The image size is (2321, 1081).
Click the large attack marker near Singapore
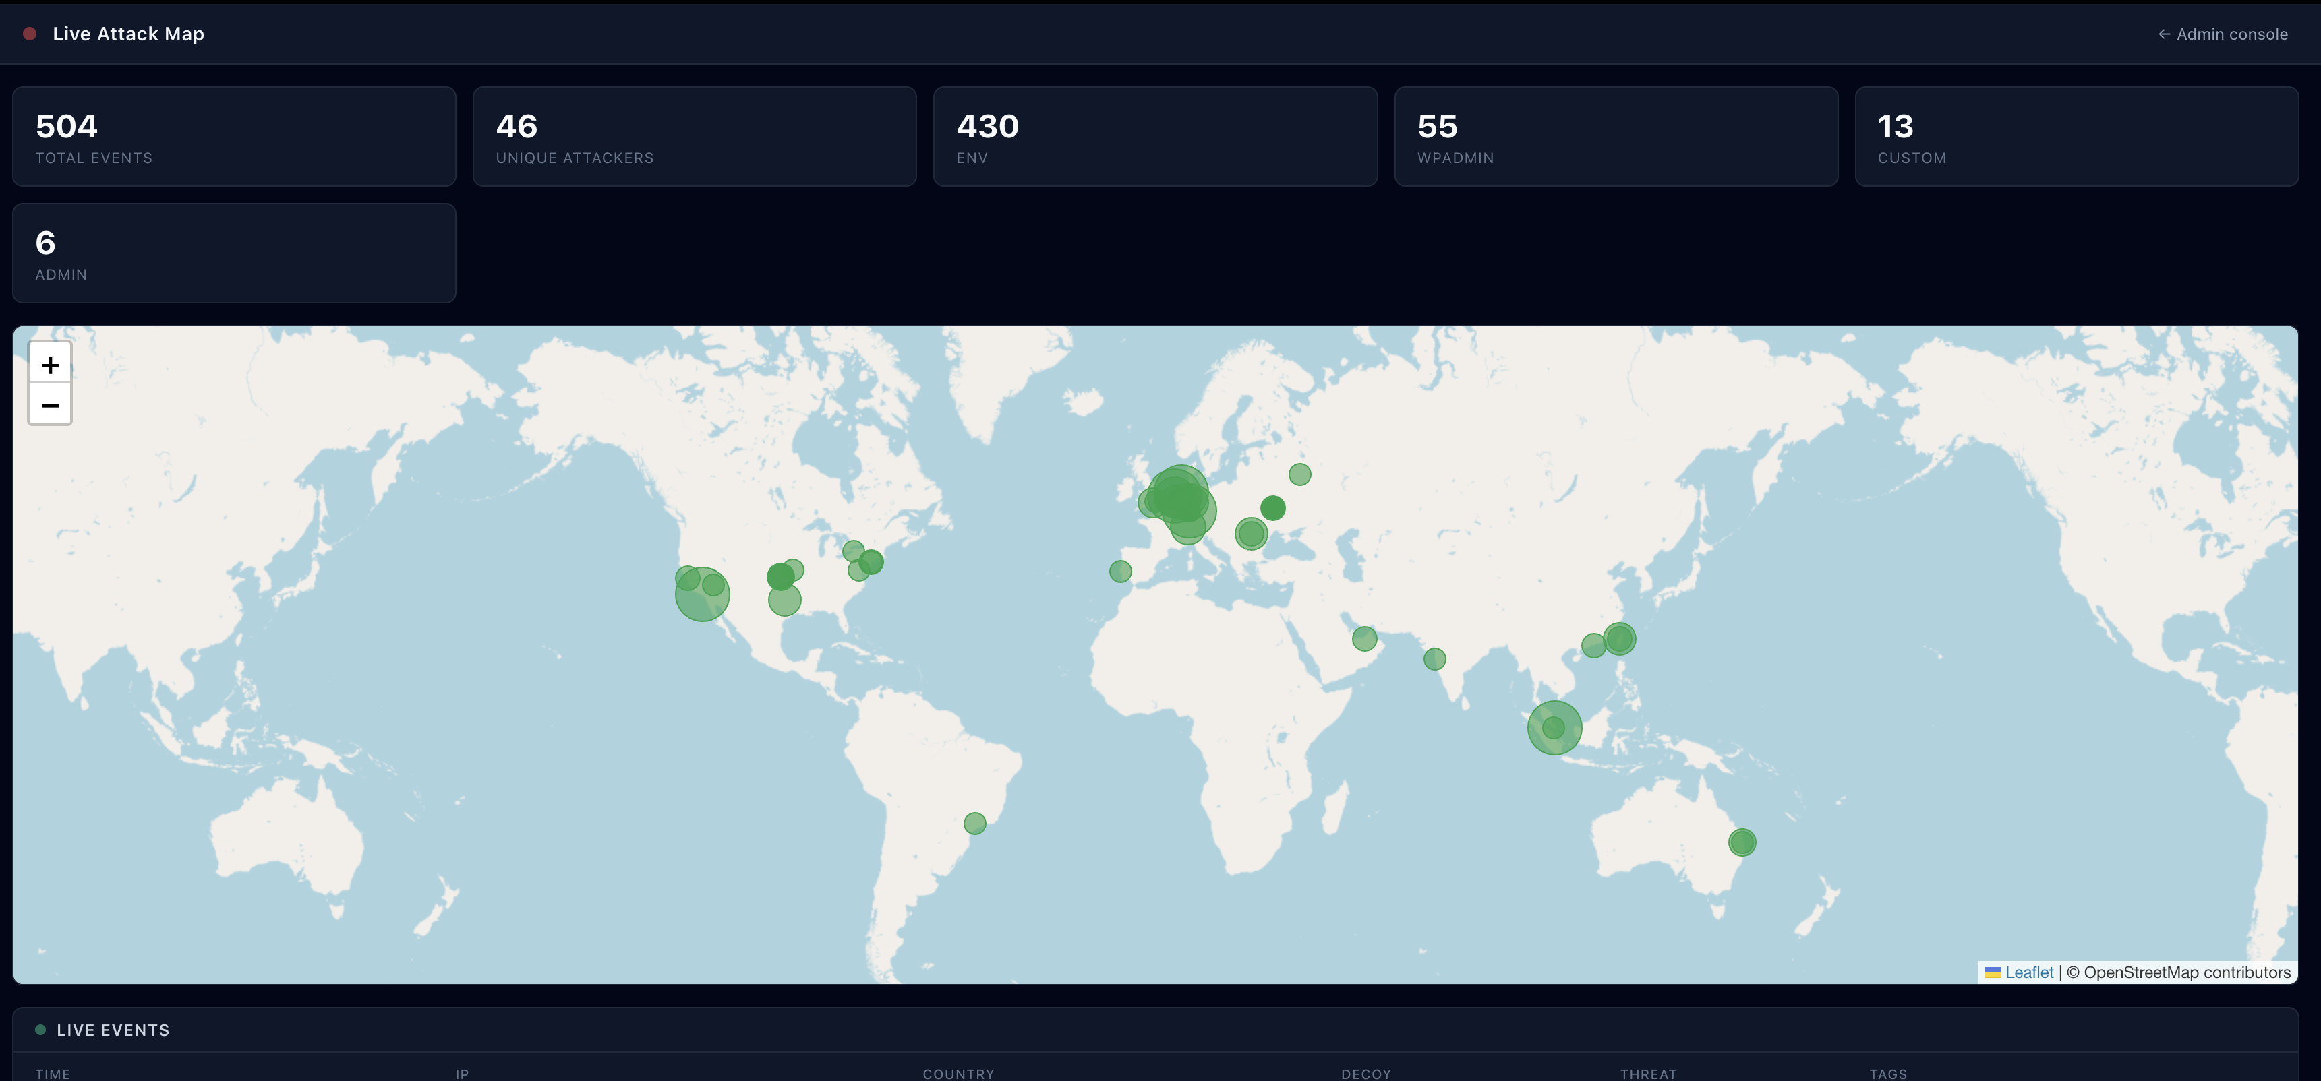(x=1555, y=728)
